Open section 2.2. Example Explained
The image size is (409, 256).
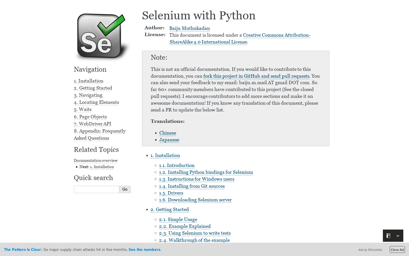click(x=185, y=226)
